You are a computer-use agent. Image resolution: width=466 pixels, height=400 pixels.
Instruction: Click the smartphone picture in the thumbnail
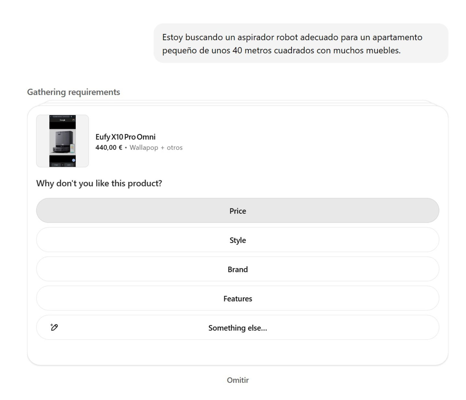(x=72, y=148)
